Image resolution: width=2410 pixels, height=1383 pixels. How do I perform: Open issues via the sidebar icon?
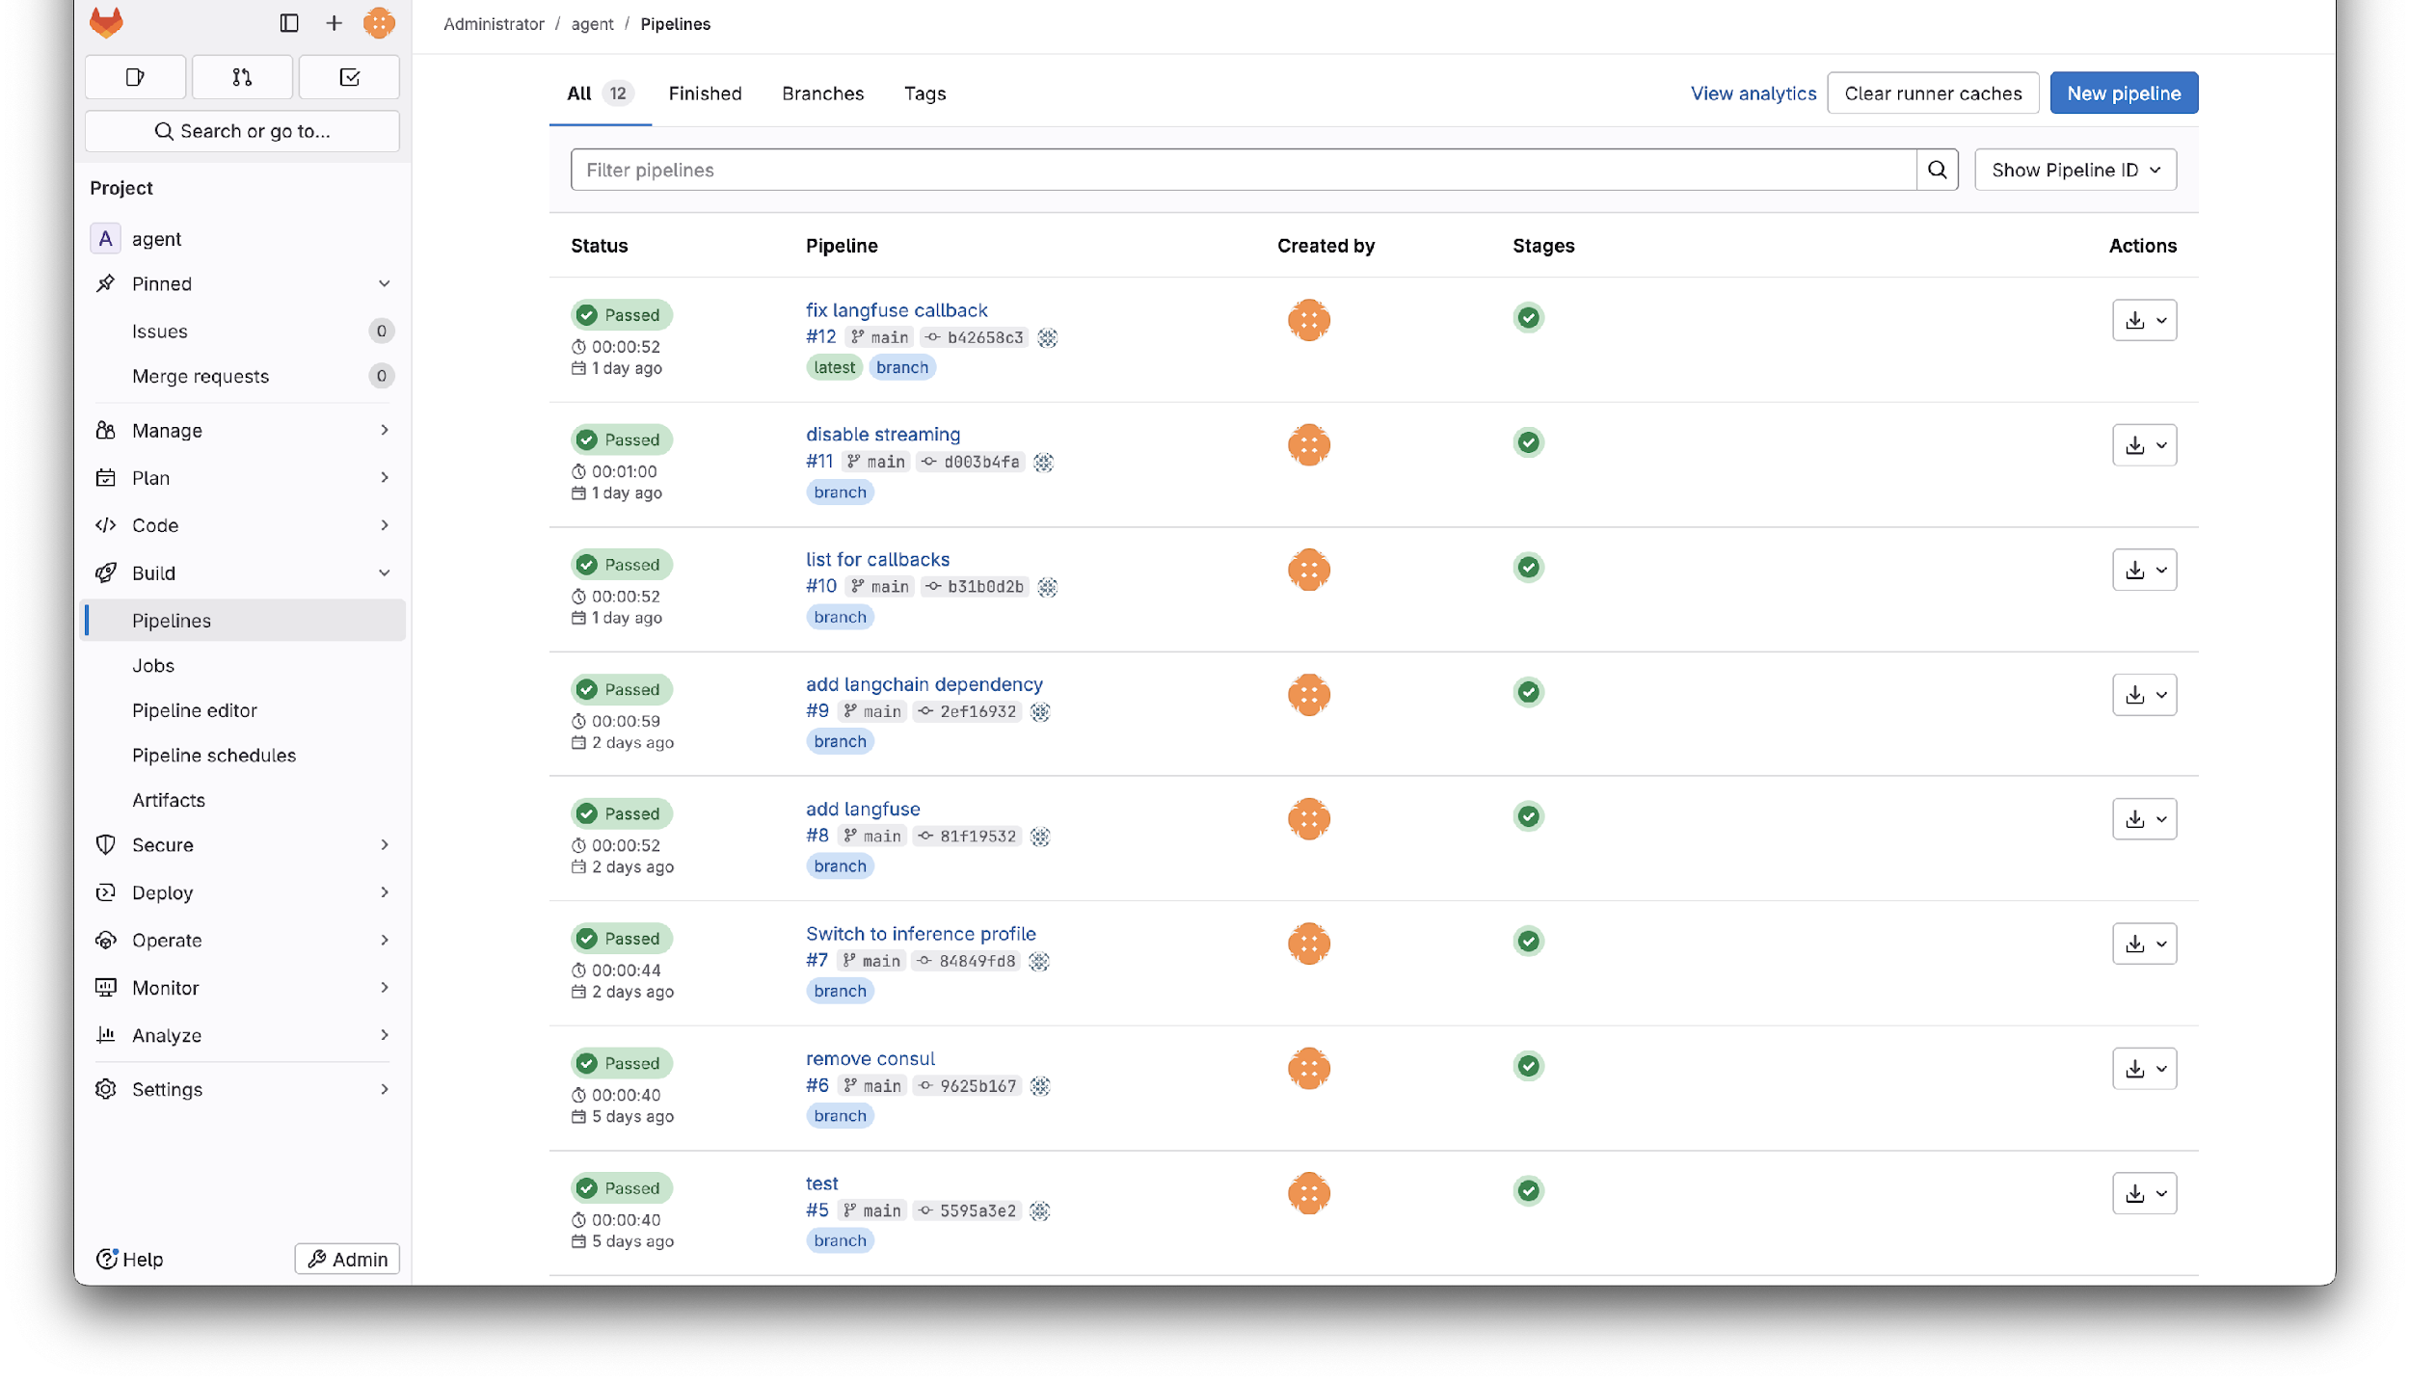coord(135,76)
